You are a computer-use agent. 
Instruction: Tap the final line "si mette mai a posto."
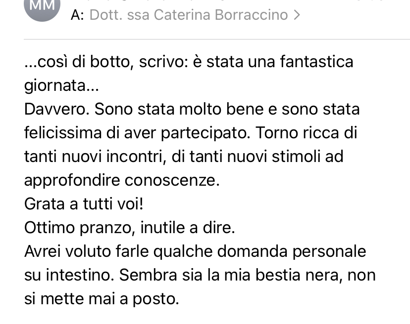(102, 299)
